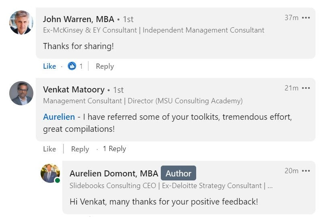This screenshot has height=217, width=322.
Task: Click the blue Aurelien mention link
Action: point(59,117)
